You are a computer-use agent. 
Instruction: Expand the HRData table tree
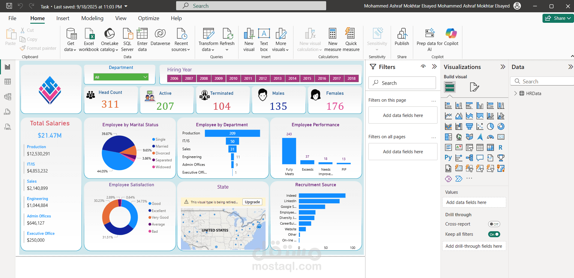pos(515,93)
